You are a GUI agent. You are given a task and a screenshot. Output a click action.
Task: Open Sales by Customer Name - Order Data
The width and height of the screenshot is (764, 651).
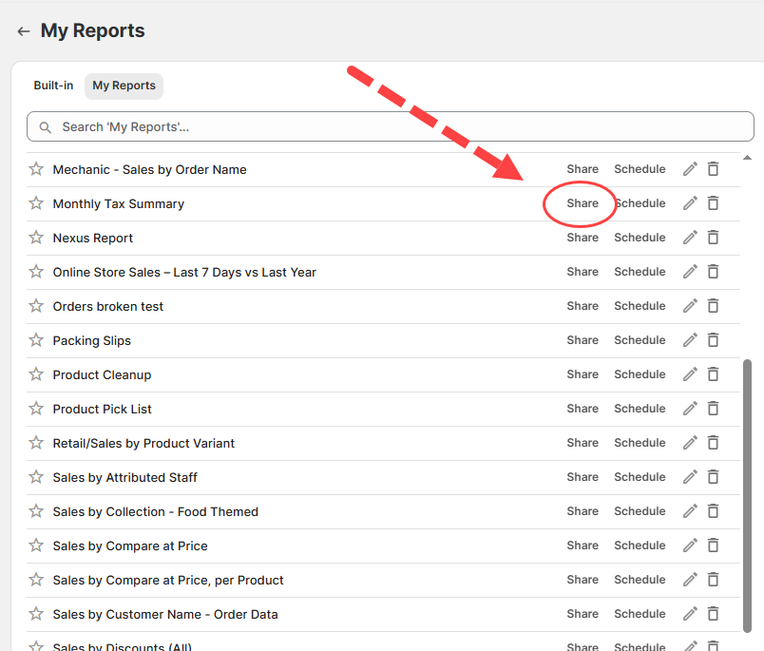tap(165, 614)
